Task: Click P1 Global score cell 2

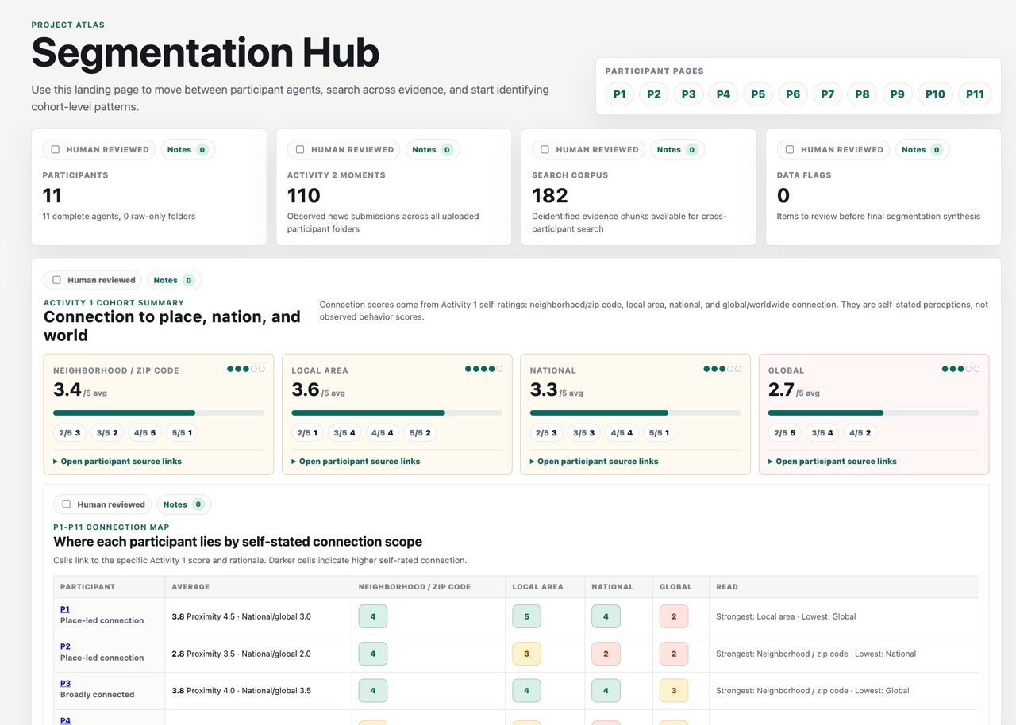Action: pos(674,616)
